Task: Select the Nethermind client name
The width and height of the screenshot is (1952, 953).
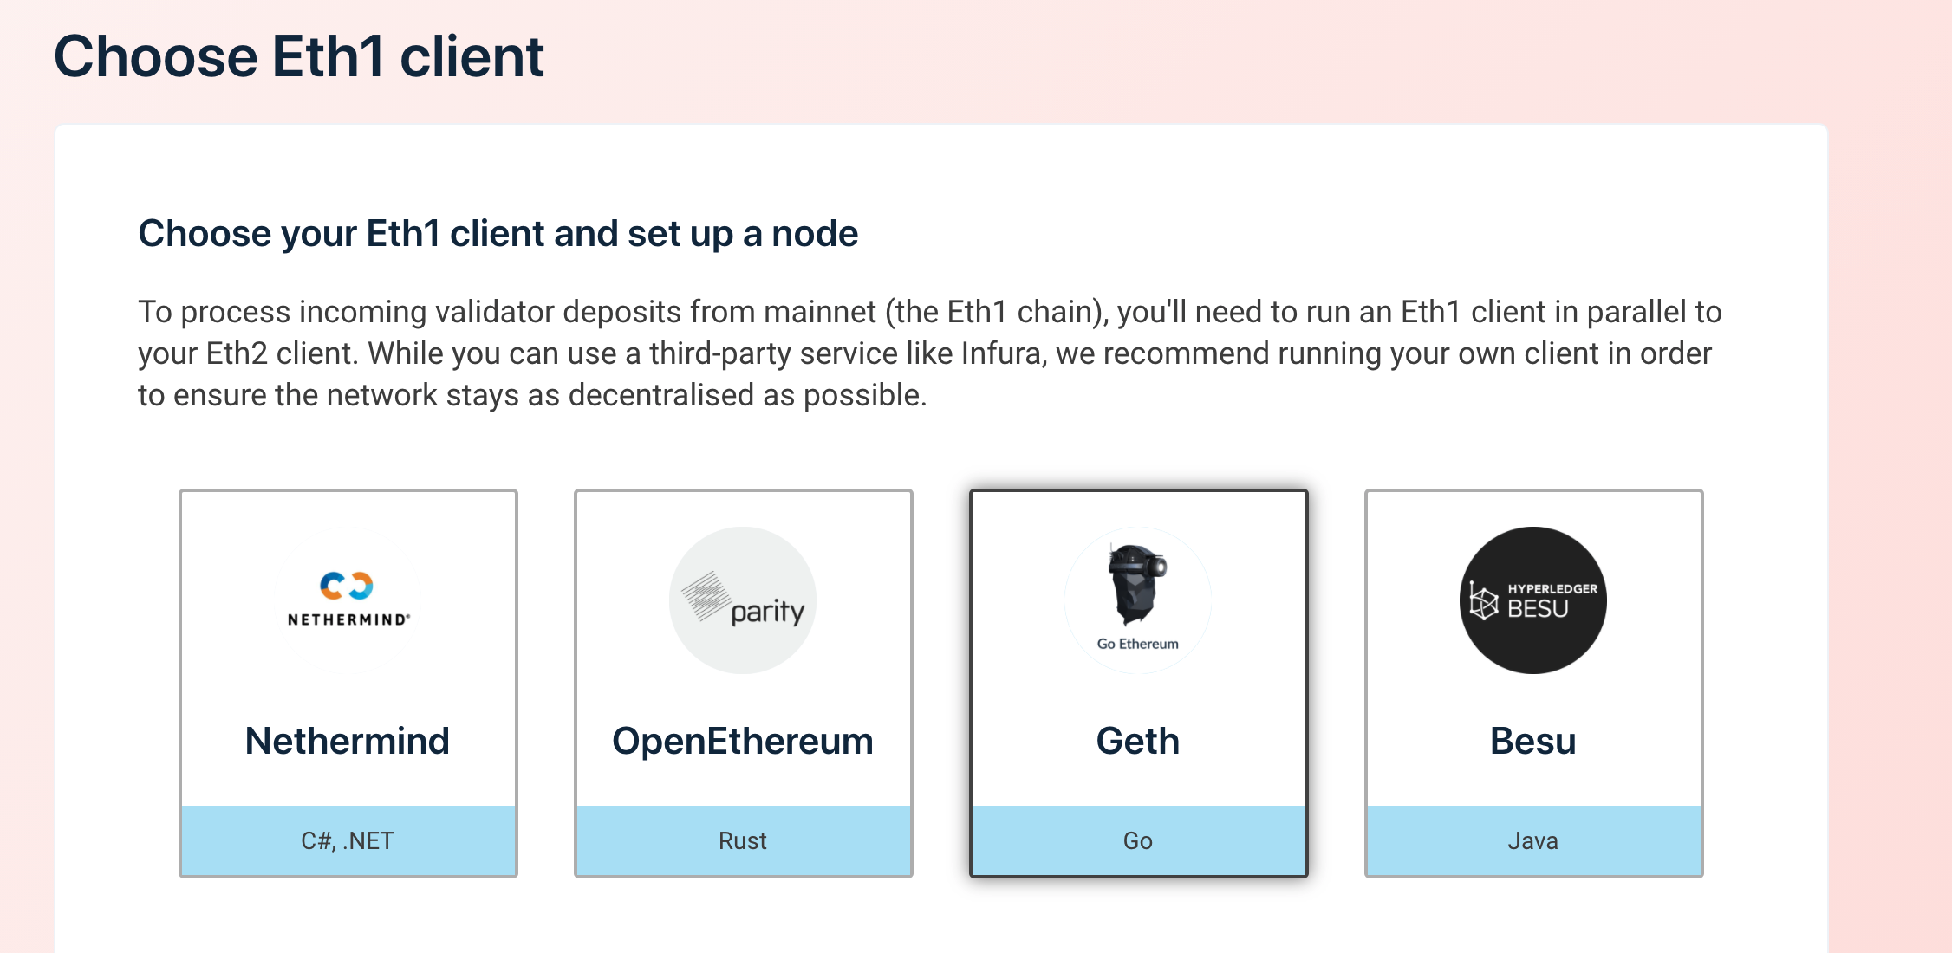Action: pyautogui.click(x=348, y=741)
